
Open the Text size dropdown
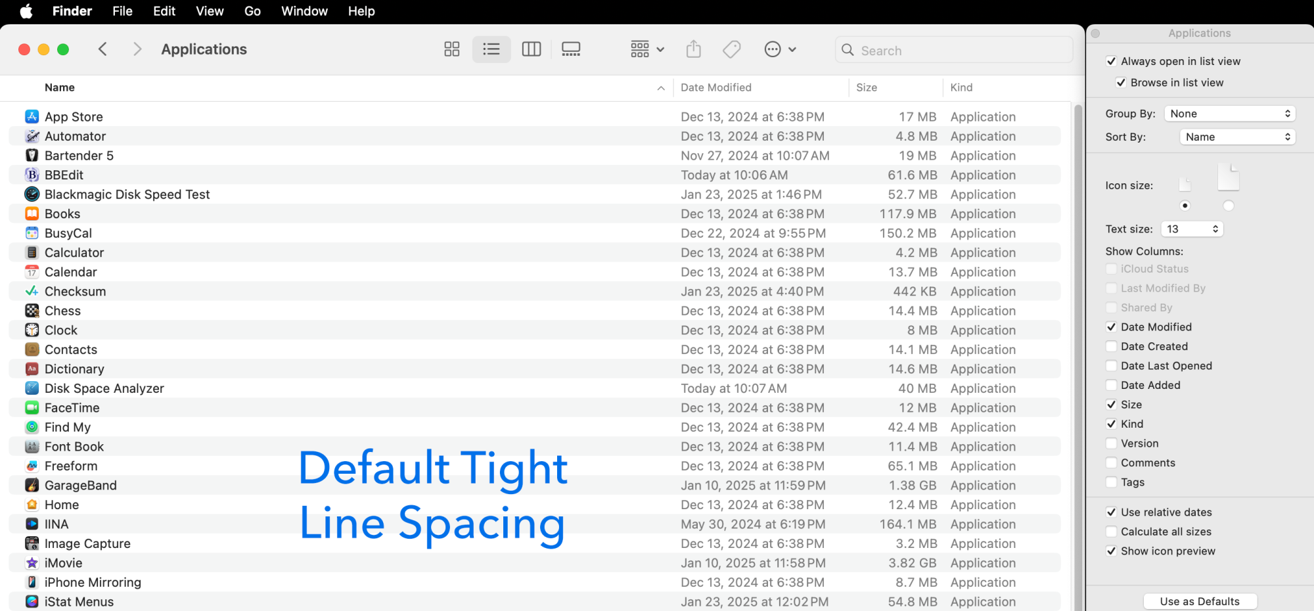click(x=1192, y=229)
